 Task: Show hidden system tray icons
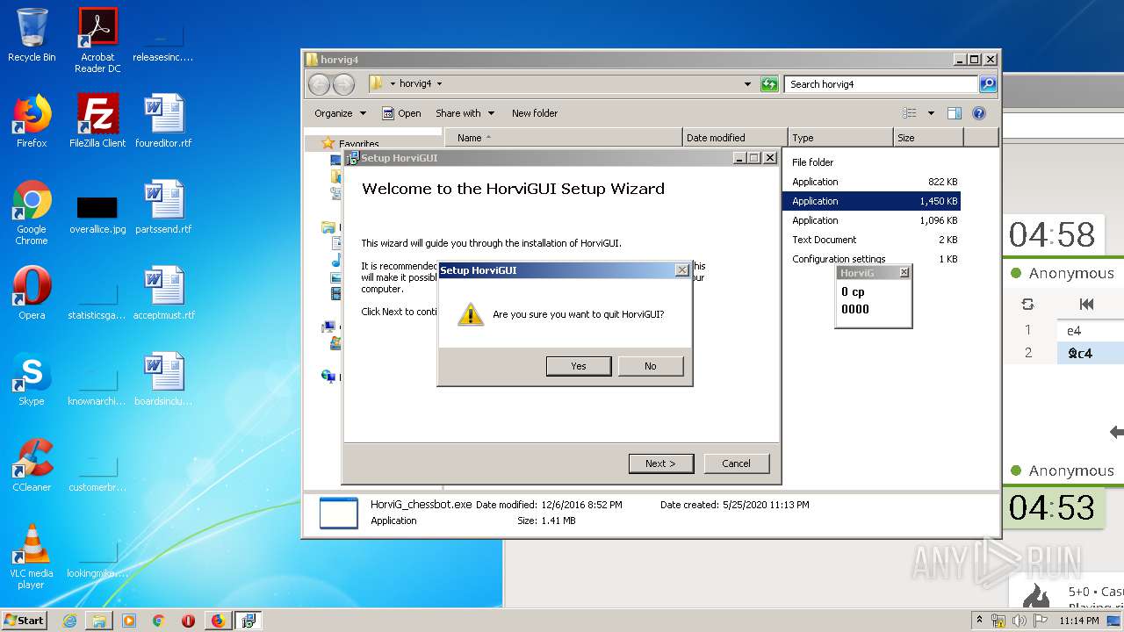pyautogui.click(x=979, y=620)
